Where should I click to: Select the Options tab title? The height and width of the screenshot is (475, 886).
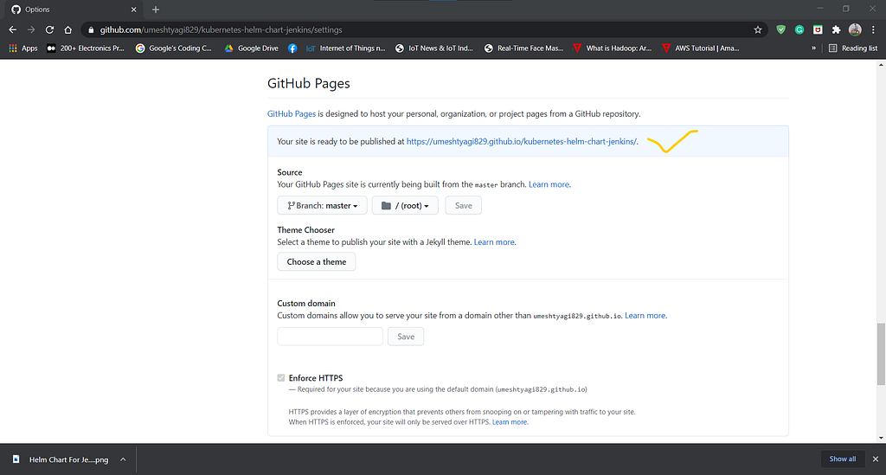(37, 10)
